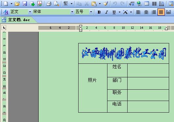174x122 pixels.
Task: Click the text direction icon
Action: (x=161, y=4)
